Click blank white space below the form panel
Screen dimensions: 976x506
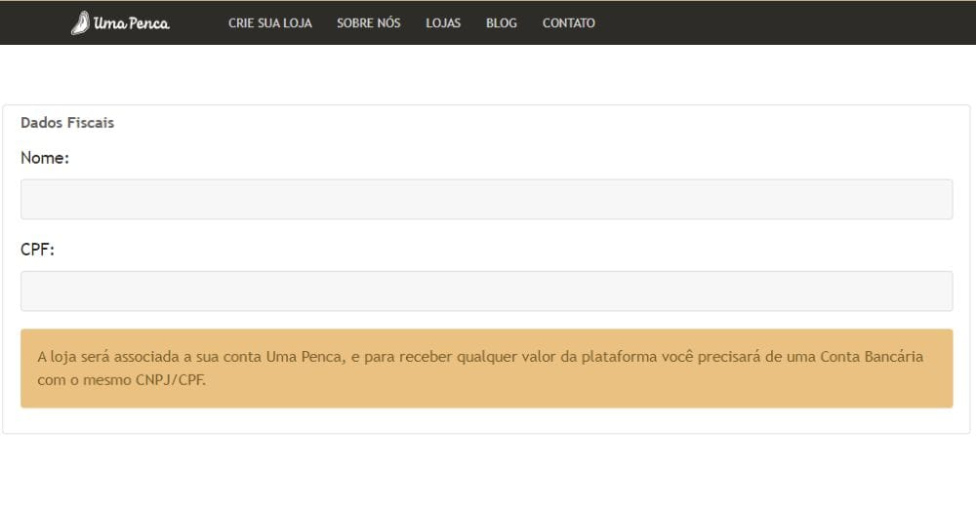tap(488, 473)
